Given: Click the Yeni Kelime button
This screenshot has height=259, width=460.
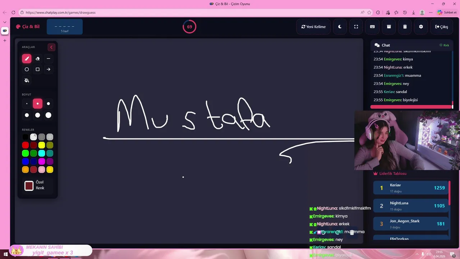Looking at the screenshot, I should (313, 27).
